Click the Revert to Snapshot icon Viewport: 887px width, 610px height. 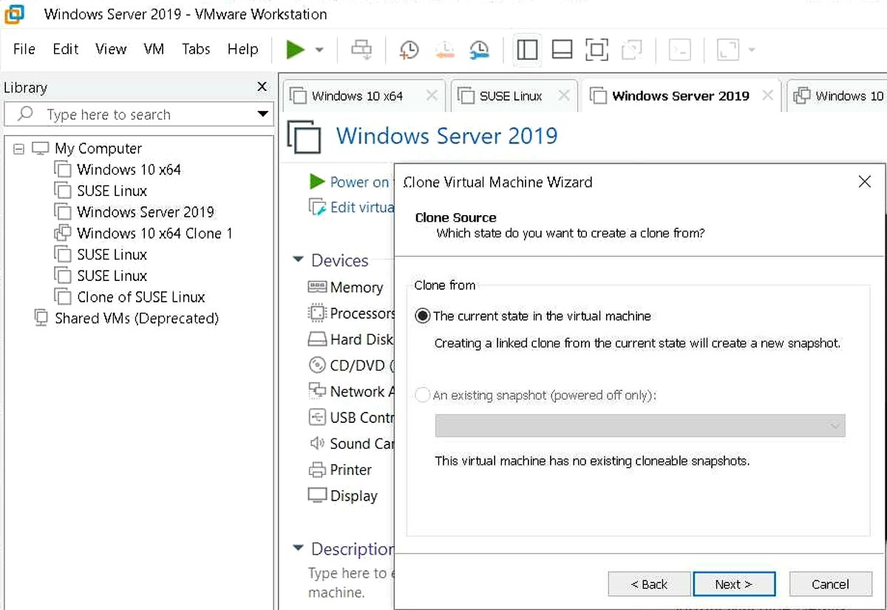(x=444, y=50)
